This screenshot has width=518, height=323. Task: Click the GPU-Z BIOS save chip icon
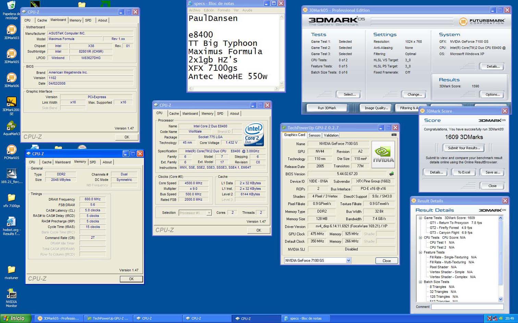pyautogui.click(x=391, y=174)
